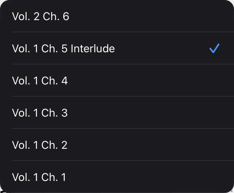
Task: Go to Vol. 1 Ch. 1
Action: click(x=39, y=177)
